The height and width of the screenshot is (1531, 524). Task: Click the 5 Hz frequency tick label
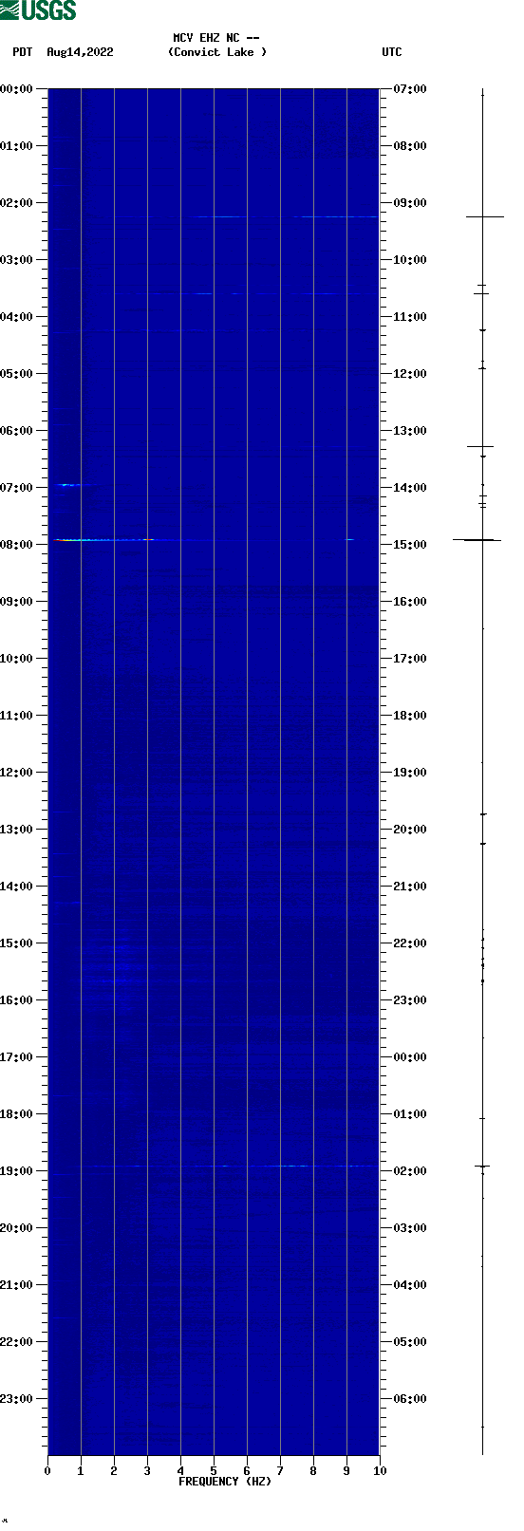(x=214, y=1471)
